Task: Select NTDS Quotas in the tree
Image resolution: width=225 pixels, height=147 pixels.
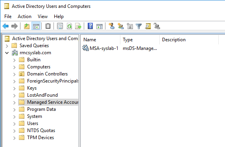Action: tap(41, 130)
